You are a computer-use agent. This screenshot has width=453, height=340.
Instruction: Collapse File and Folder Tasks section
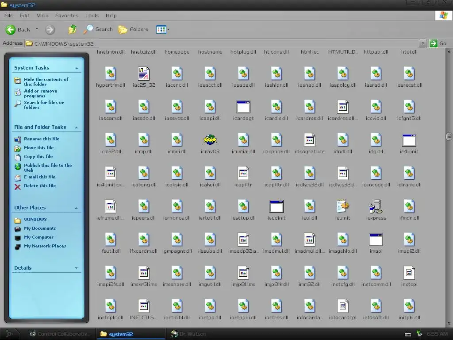[x=77, y=127]
